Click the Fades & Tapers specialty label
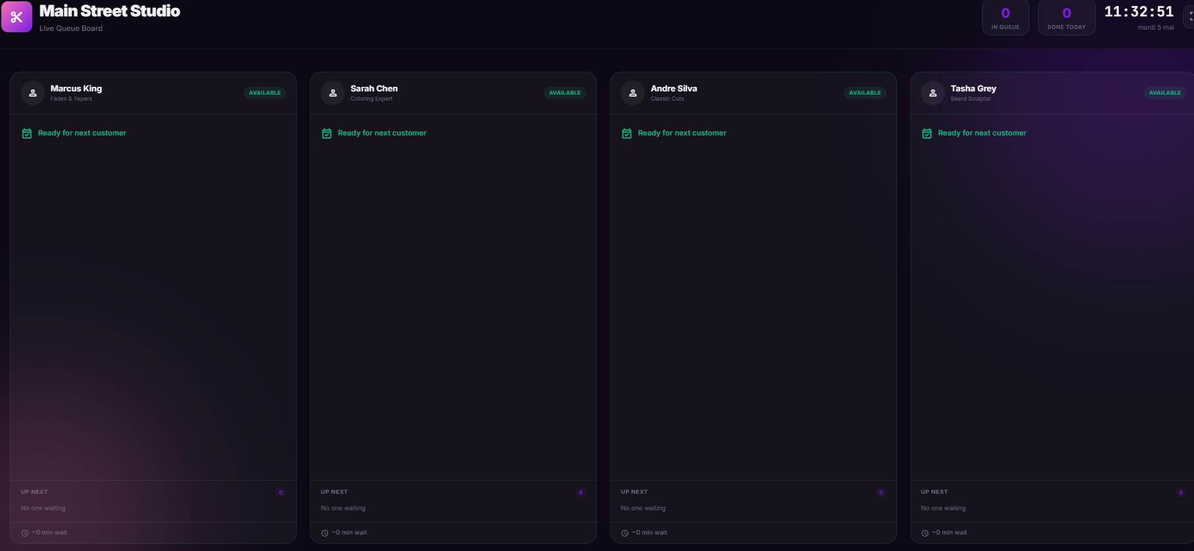 71,99
